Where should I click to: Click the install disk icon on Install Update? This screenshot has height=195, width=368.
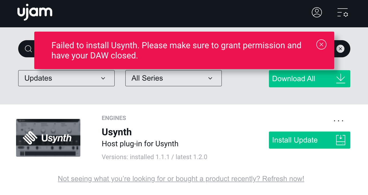tap(340, 140)
